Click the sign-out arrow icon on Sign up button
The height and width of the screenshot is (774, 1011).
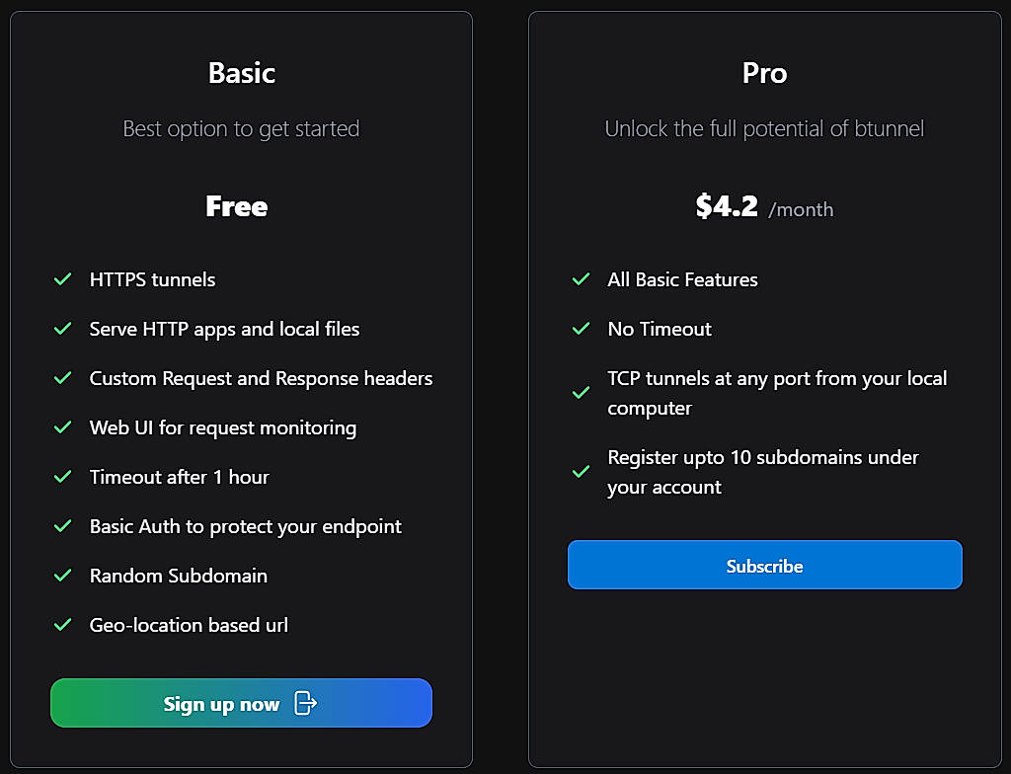pos(305,703)
